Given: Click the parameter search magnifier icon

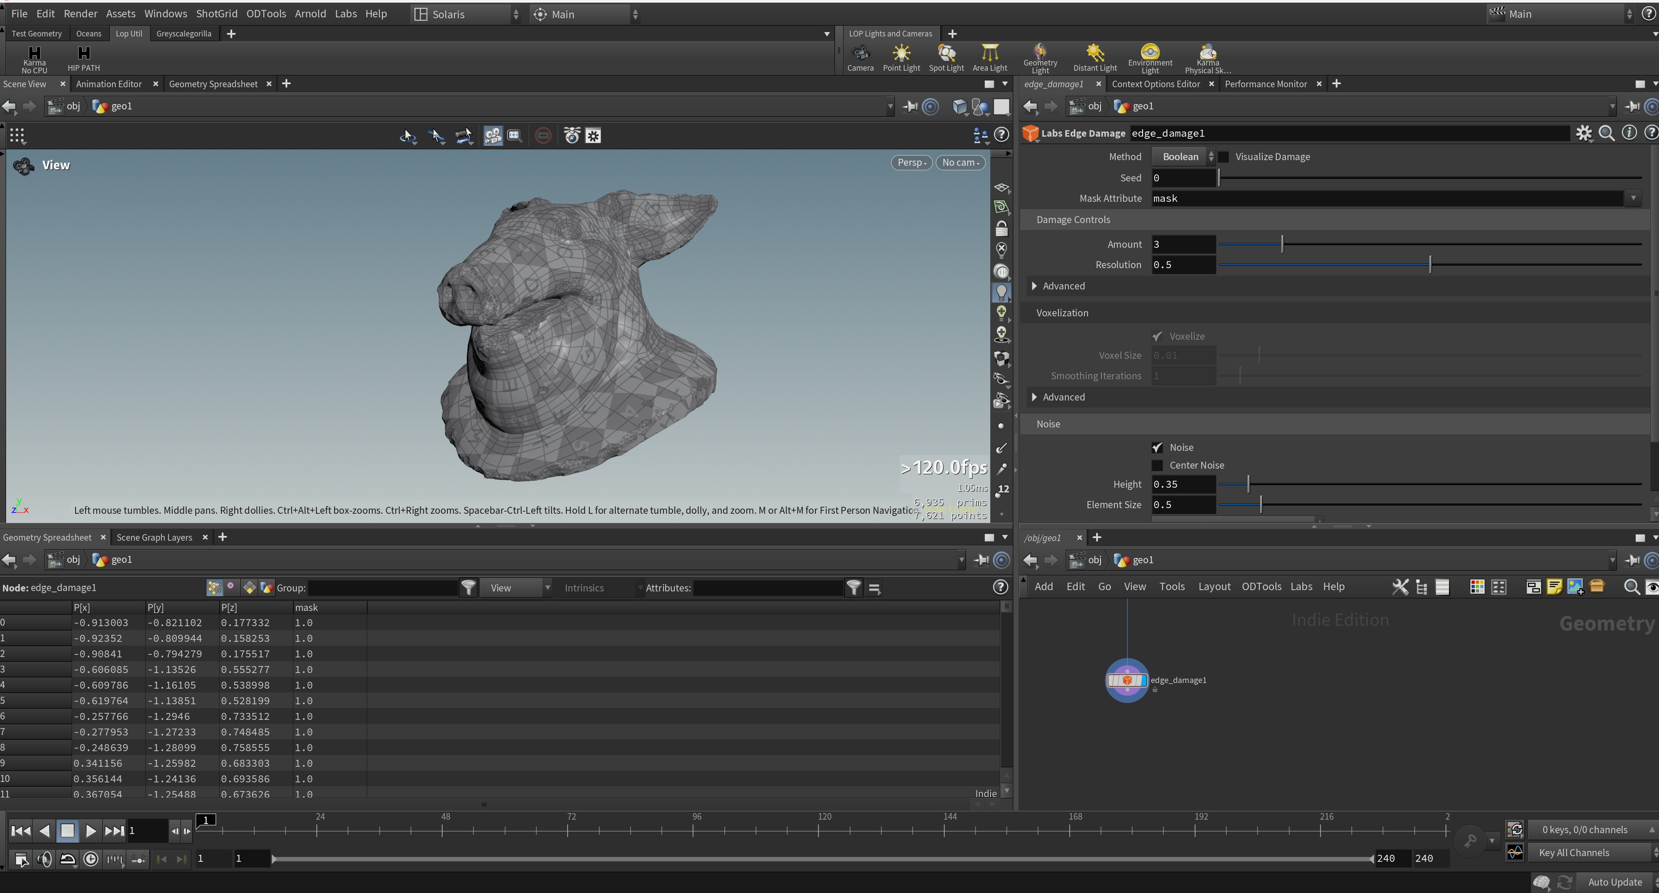Looking at the screenshot, I should point(1606,133).
